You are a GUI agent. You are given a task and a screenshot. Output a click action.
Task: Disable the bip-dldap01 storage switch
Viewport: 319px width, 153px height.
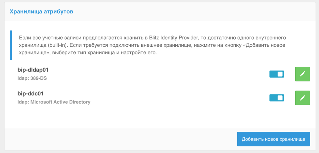coord(277,74)
